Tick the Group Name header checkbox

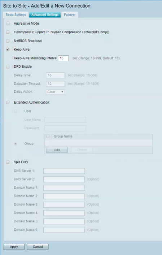point(48,136)
